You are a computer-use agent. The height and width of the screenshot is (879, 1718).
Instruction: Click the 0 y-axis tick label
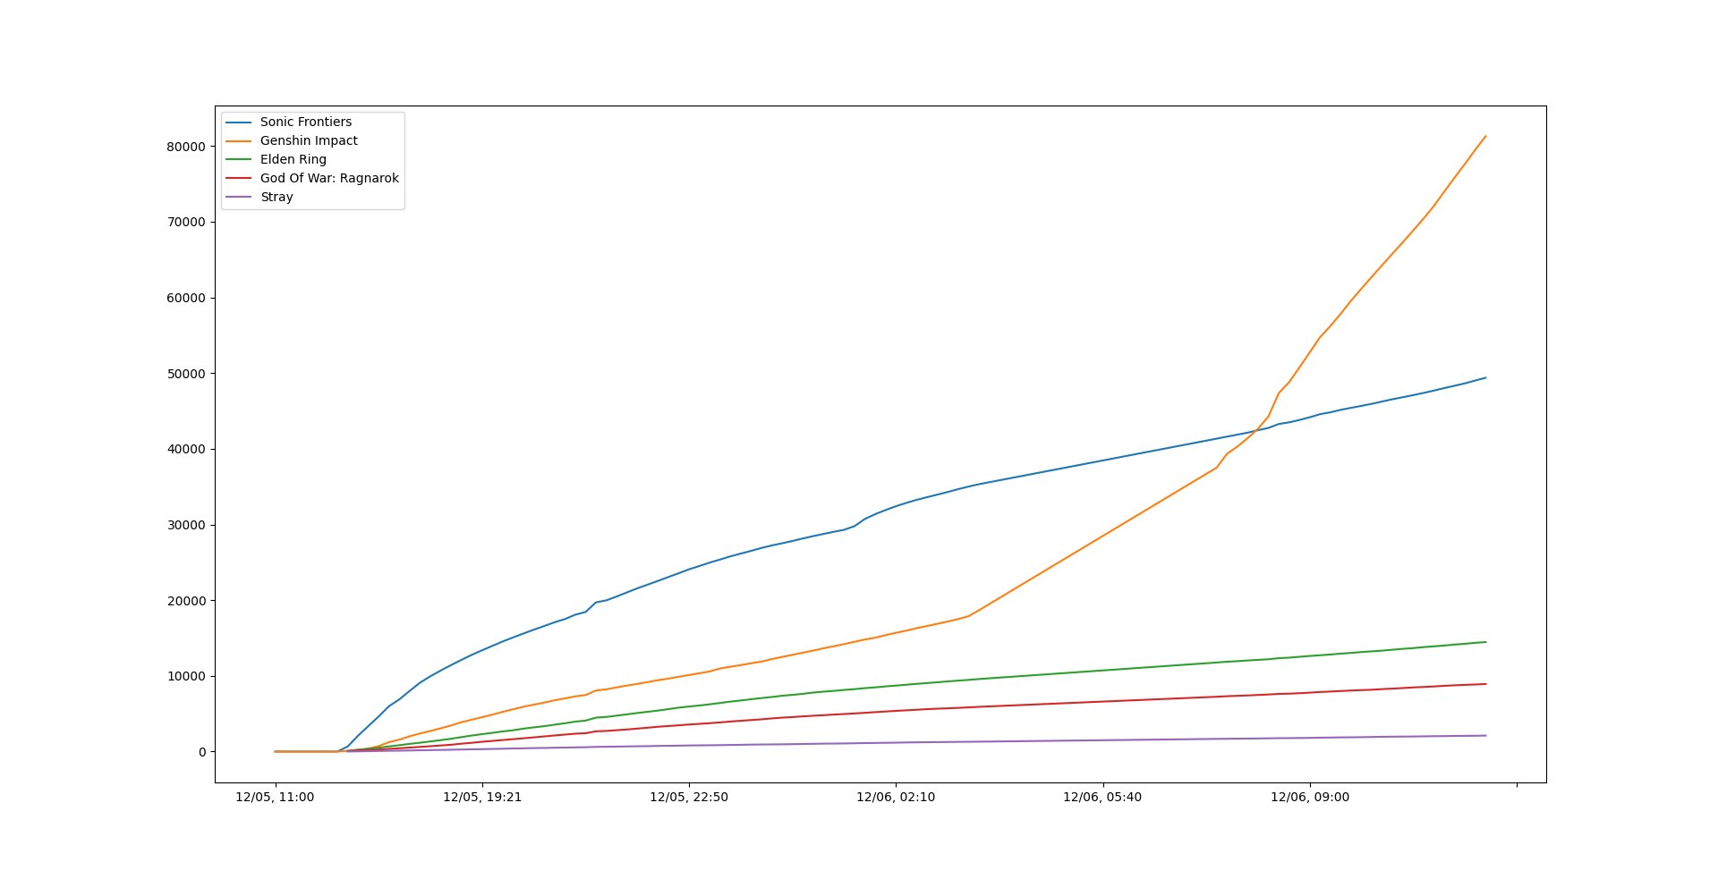pos(202,752)
